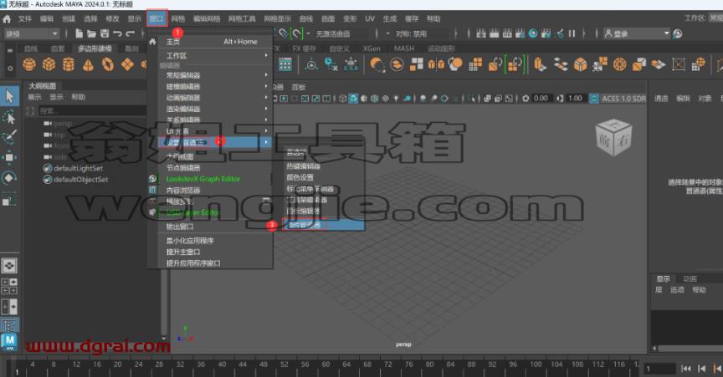Click the view cube in viewport
The image size is (723, 377).
click(613, 137)
